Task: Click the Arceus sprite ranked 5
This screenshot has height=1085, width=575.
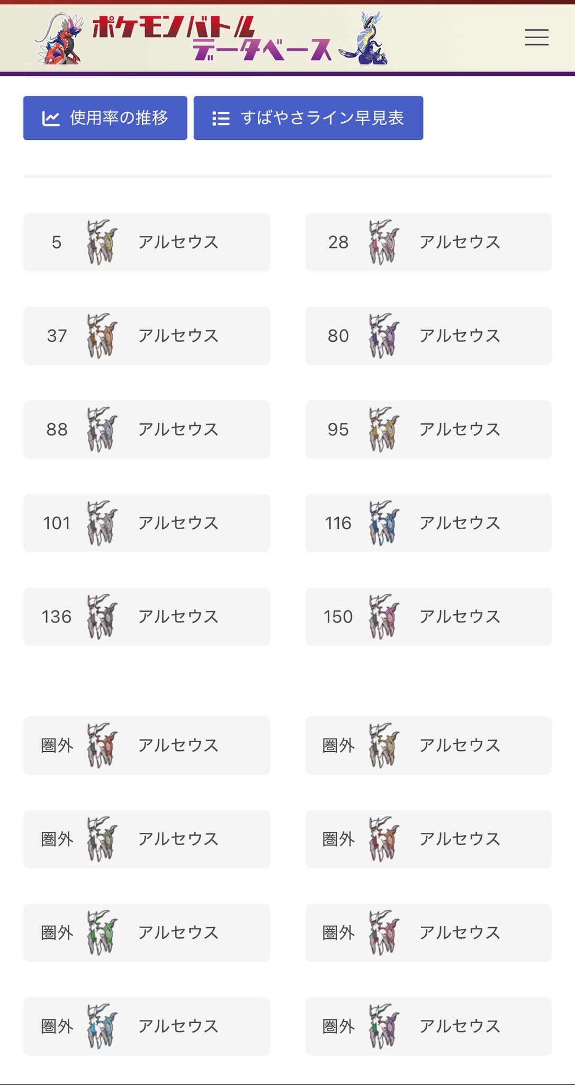Action: point(102,242)
